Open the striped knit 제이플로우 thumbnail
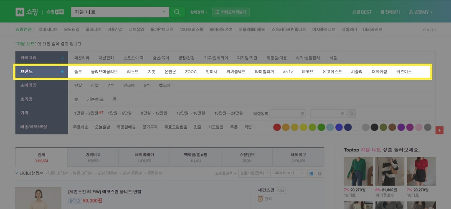Screen dimensions: 451x209 390,171
